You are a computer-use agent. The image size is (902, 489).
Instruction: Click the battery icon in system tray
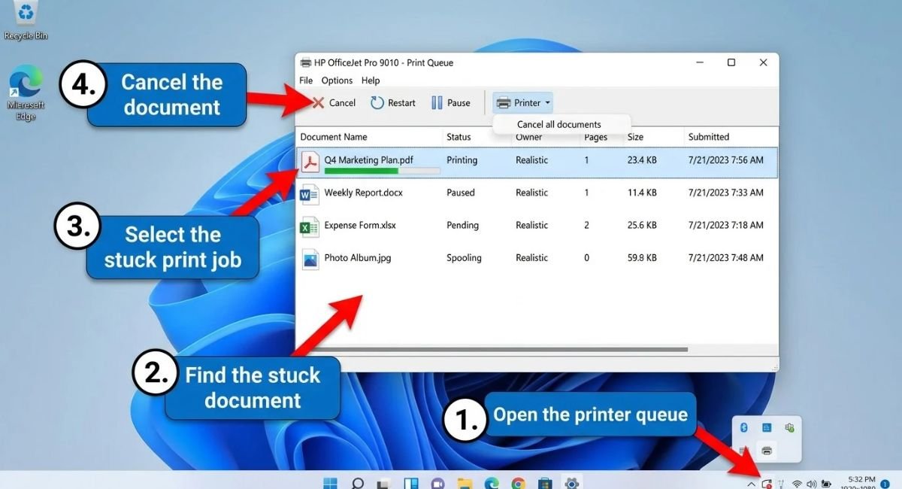pos(827,483)
